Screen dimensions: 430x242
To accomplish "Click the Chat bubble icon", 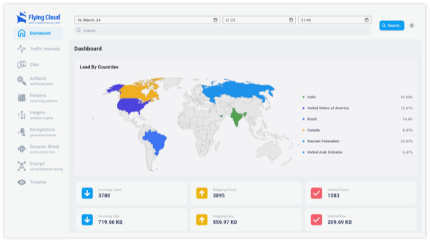I will (21, 65).
